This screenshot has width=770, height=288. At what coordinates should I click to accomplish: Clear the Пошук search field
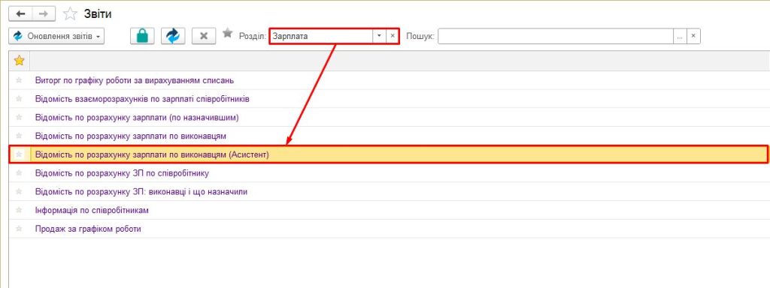(693, 36)
